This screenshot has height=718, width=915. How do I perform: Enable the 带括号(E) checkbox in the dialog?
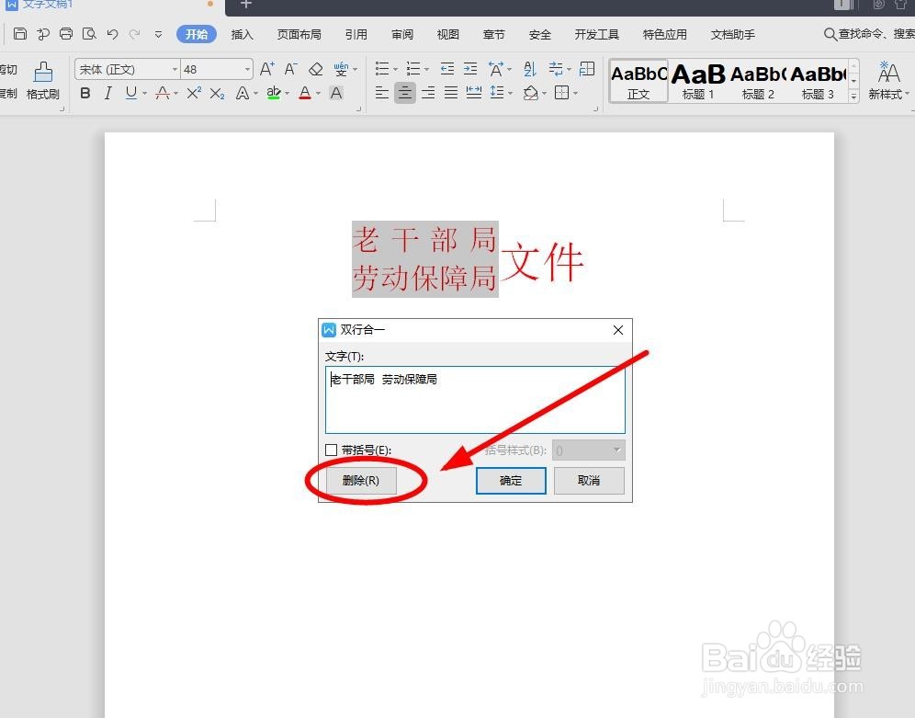click(x=331, y=450)
